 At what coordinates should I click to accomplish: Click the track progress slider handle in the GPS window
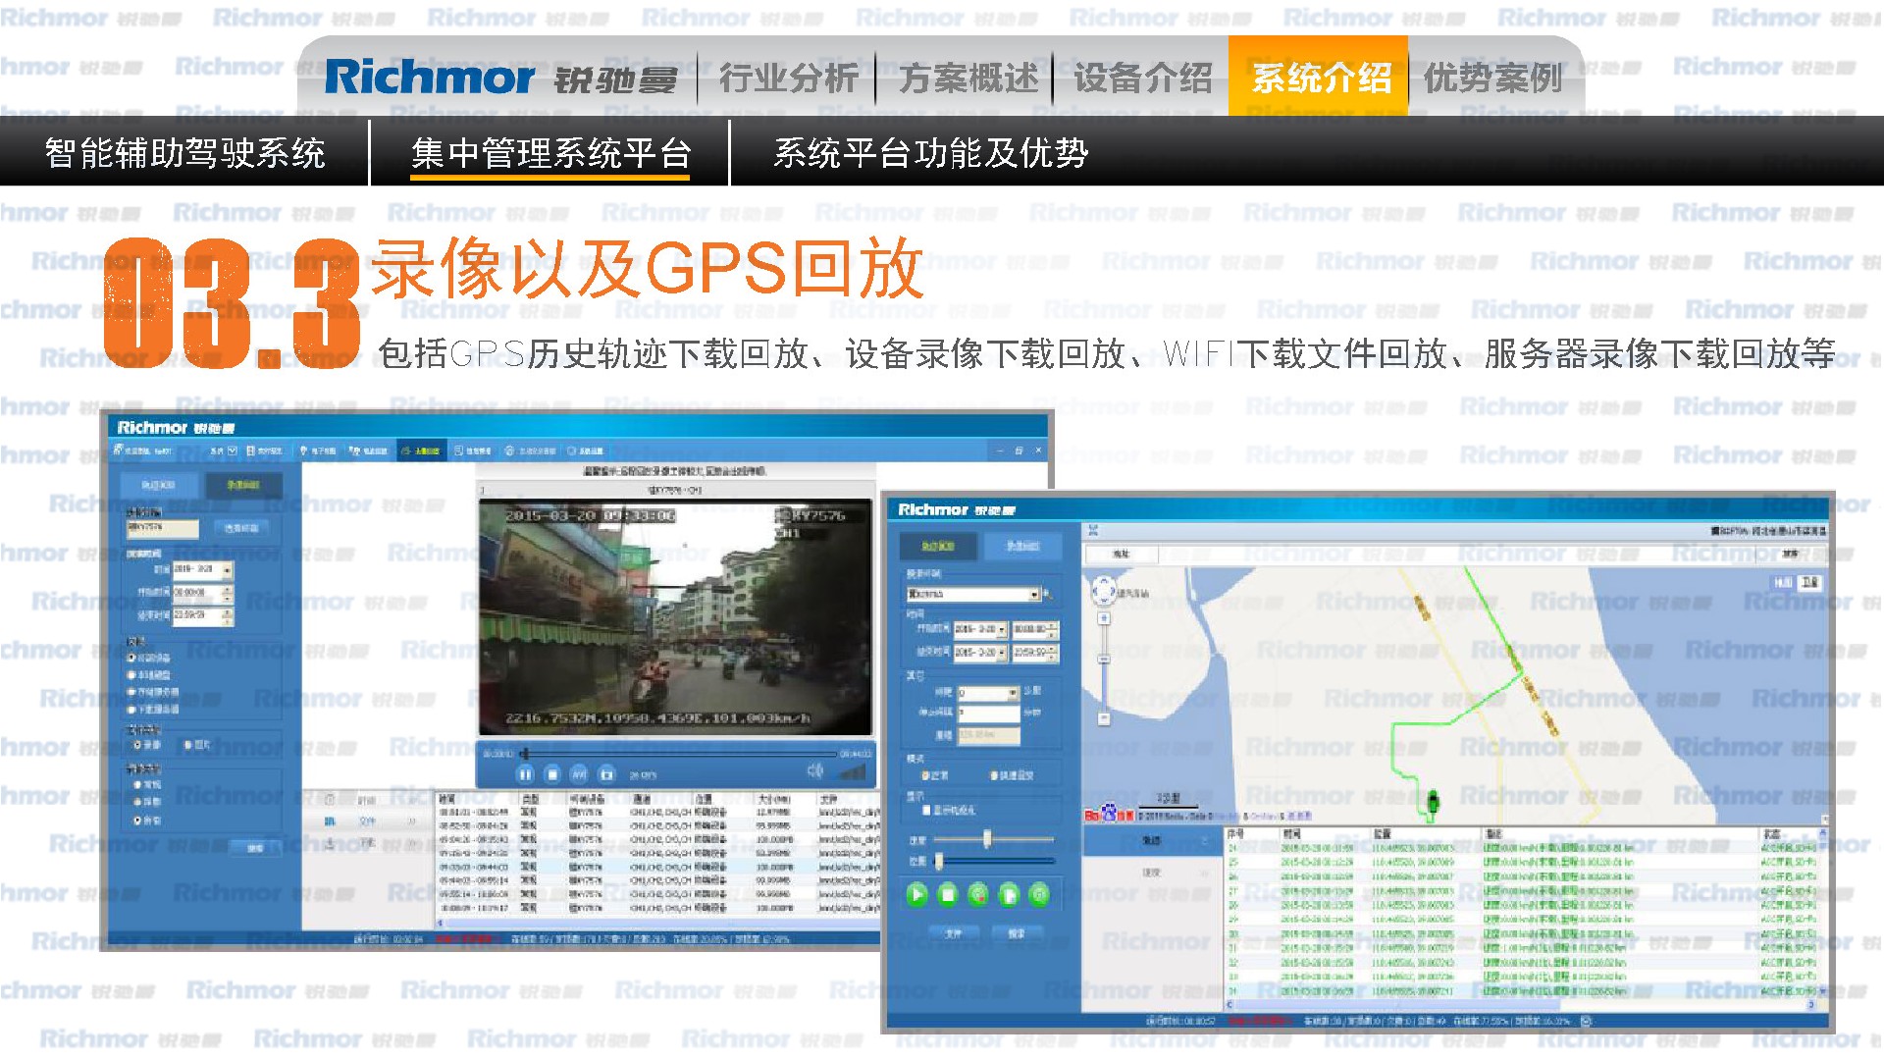click(x=939, y=862)
